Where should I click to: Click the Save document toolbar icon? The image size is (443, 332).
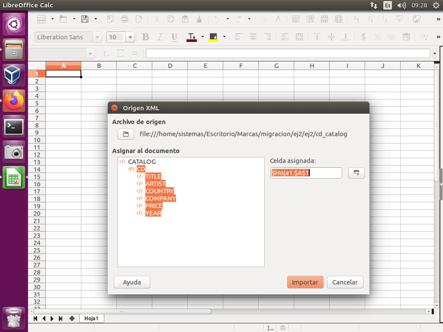(85, 19)
